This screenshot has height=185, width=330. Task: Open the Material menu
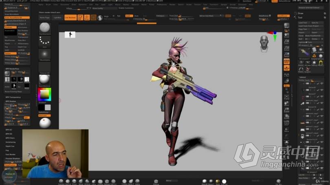[135, 4]
